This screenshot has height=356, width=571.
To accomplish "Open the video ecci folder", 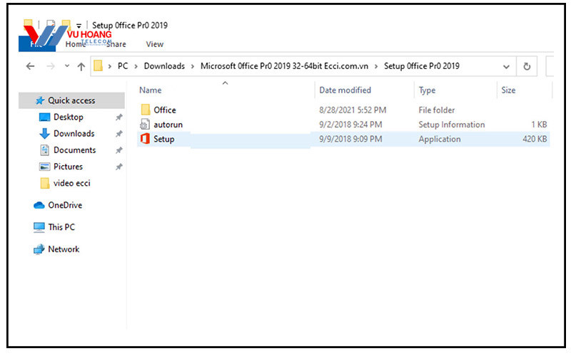I will 72,183.
